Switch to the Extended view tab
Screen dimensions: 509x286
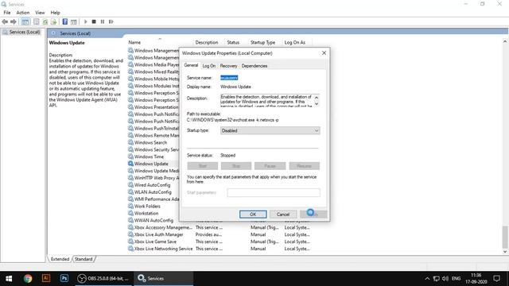(x=60, y=259)
